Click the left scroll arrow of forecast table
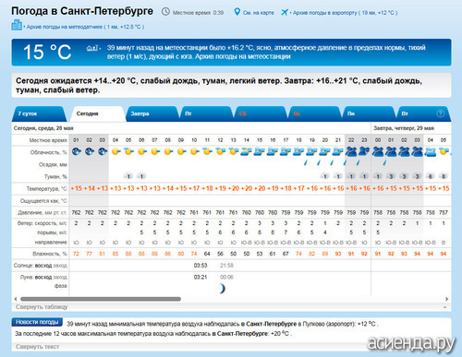The image size is (462, 357). (x=16, y=299)
